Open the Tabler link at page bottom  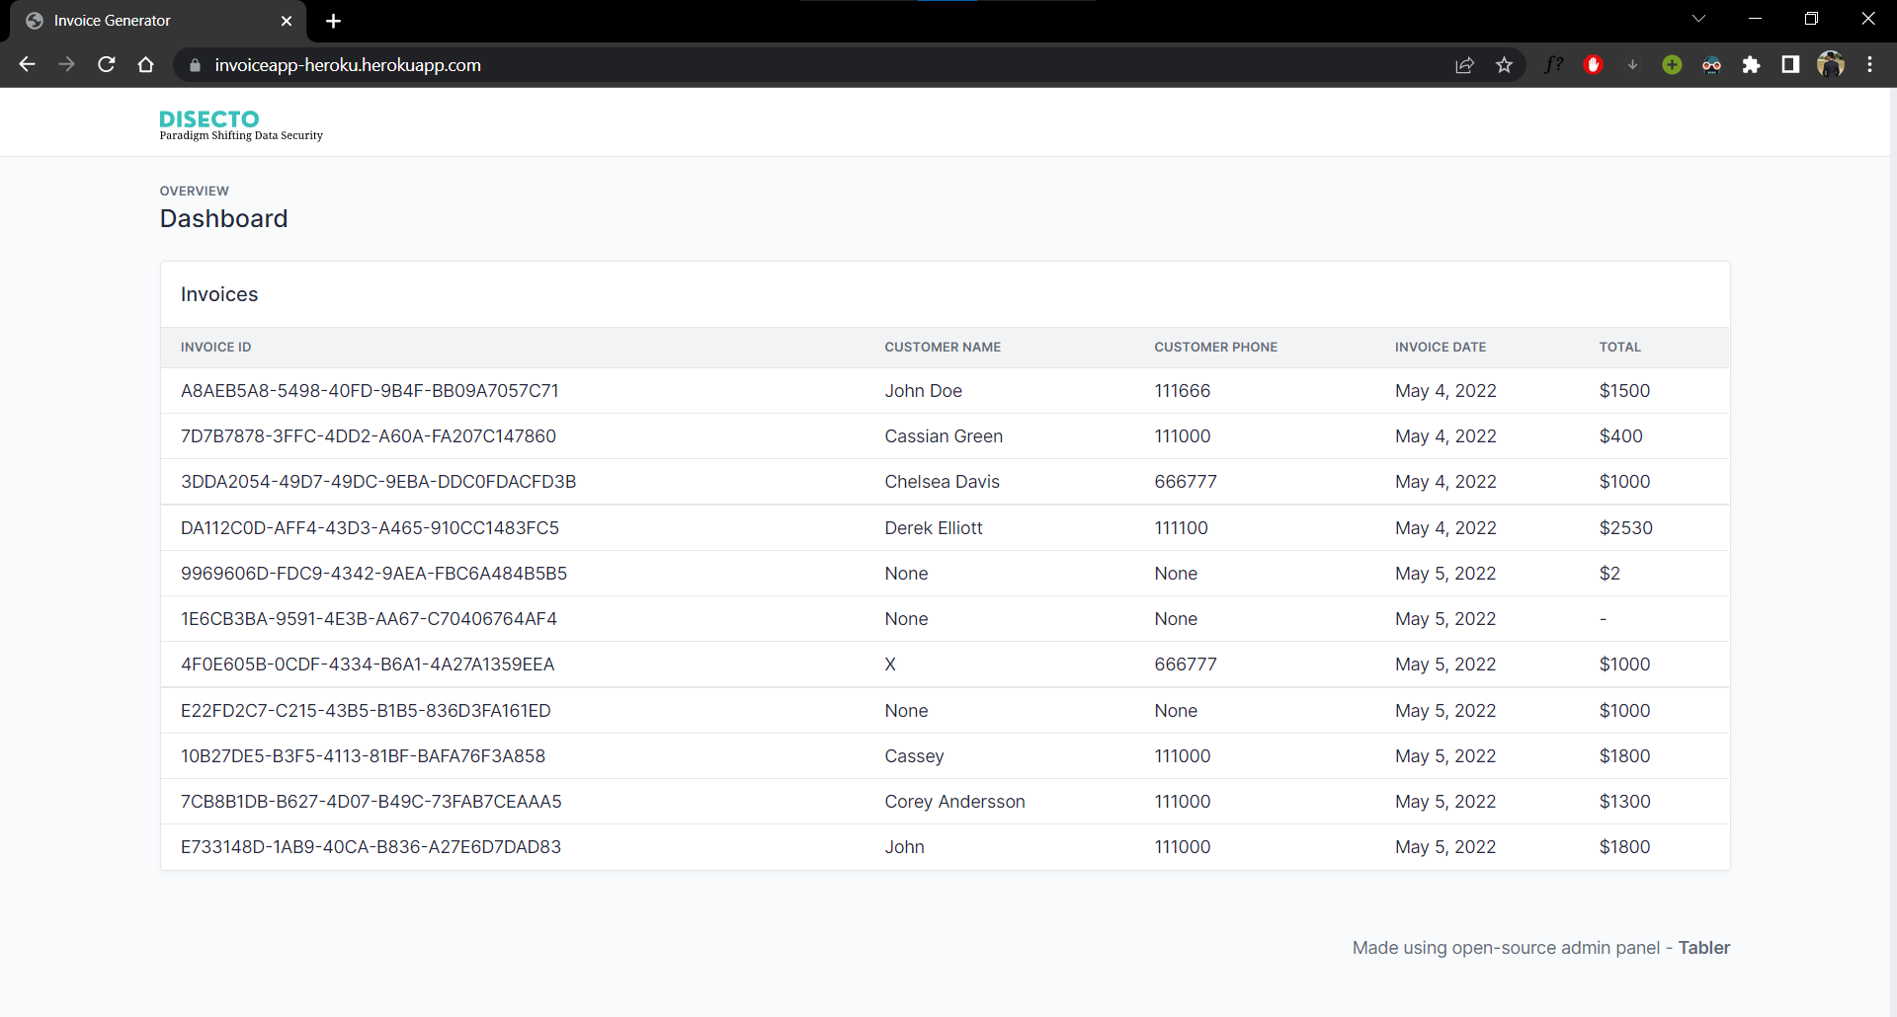pos(1704,947)
